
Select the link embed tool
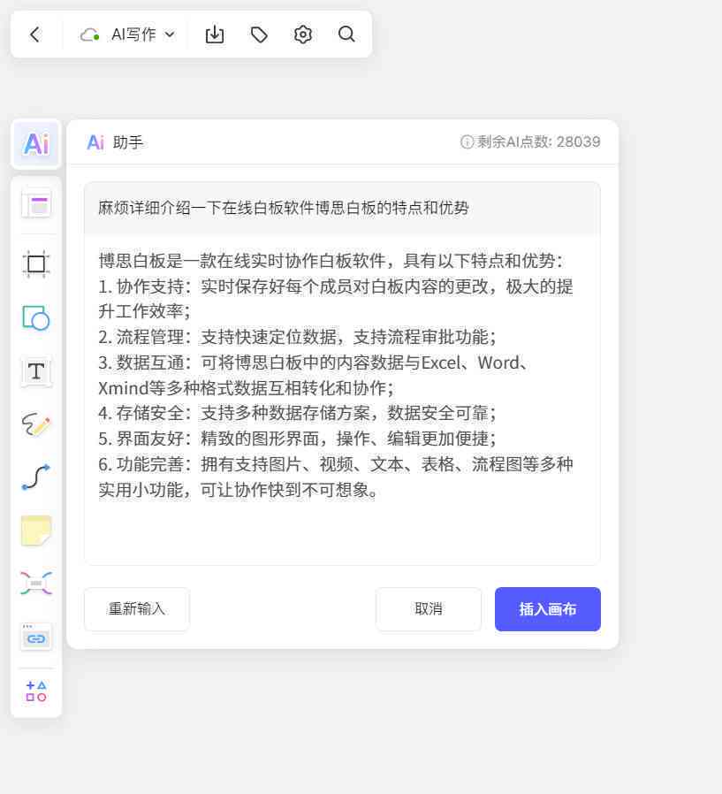[x=36, y=637]
